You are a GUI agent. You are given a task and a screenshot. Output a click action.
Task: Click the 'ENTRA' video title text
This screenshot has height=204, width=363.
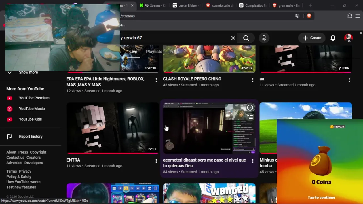pyautogui.click(x=73, y=160)
